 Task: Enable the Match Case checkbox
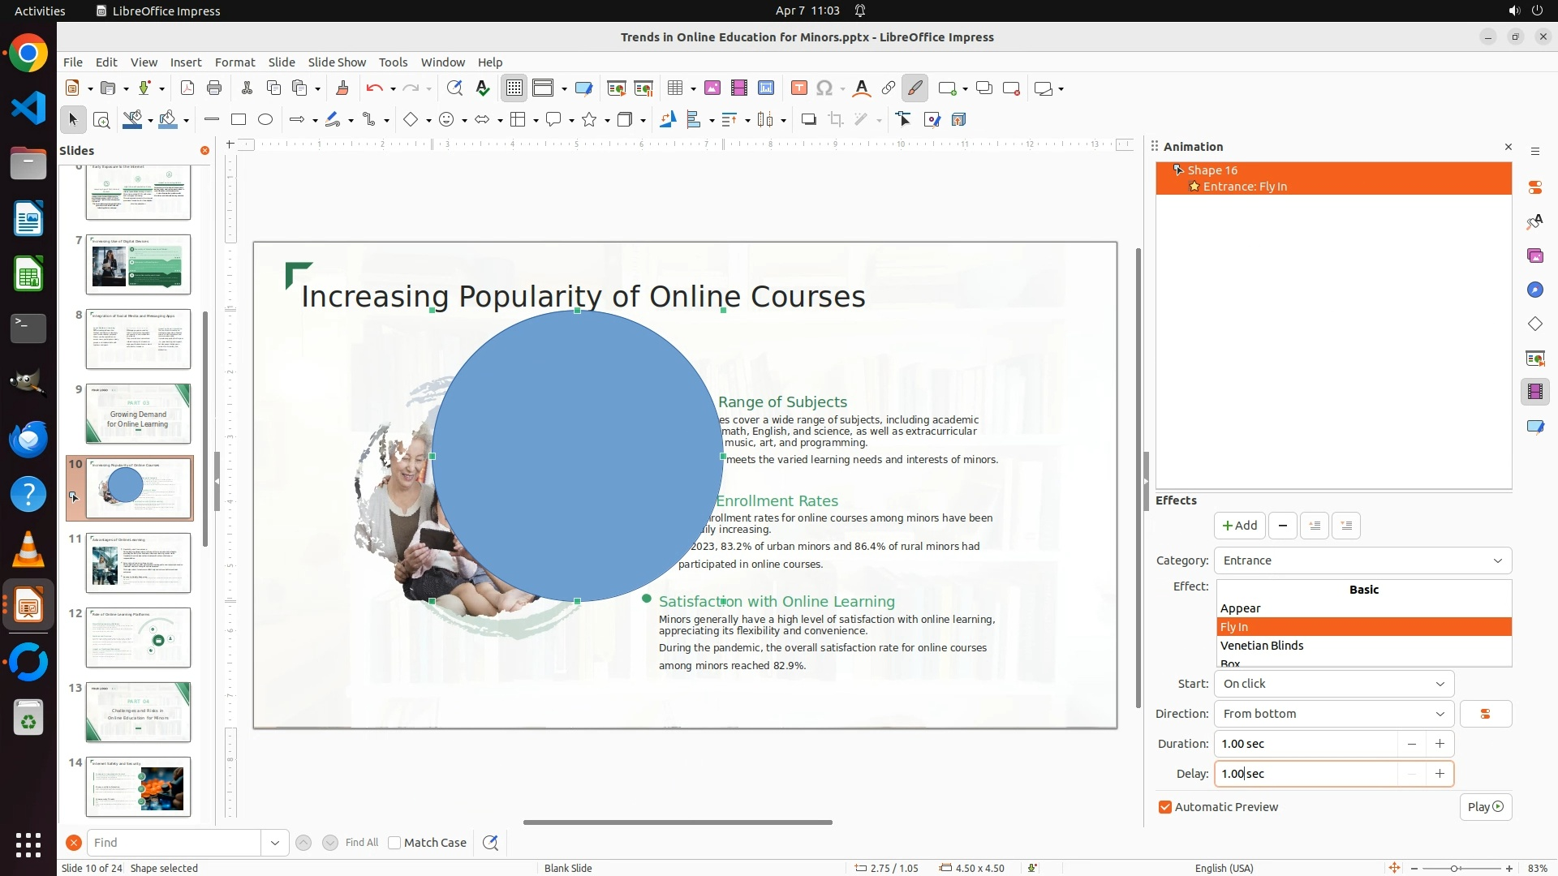[x=394, y=843]
